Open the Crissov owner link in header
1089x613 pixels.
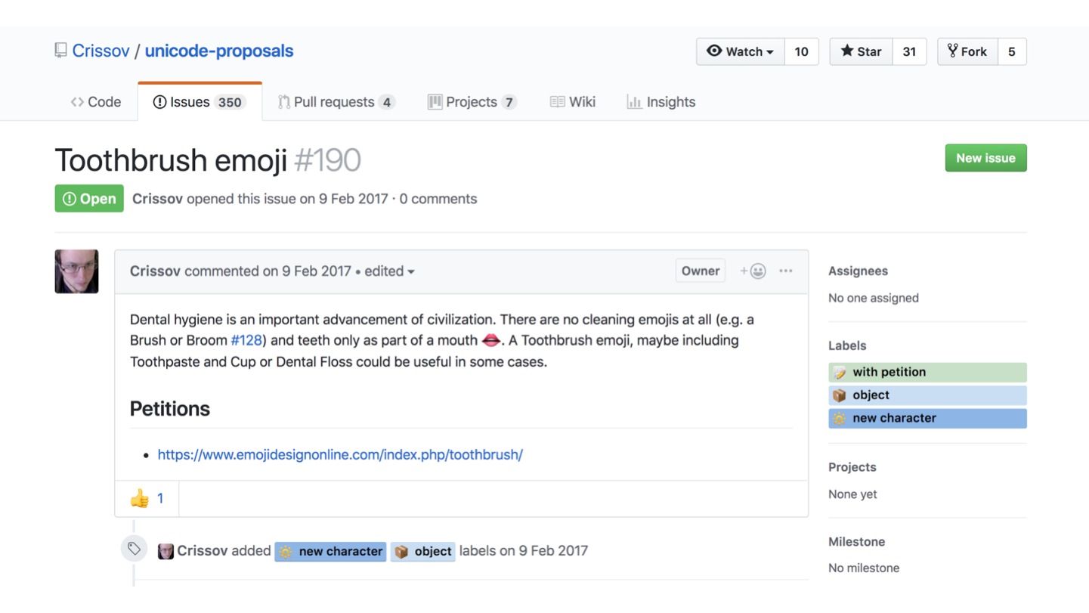coord(101,51)
